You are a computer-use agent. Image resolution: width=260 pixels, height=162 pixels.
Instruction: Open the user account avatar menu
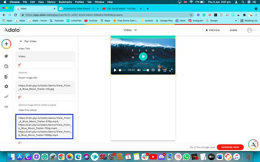(x=251, y=30)
